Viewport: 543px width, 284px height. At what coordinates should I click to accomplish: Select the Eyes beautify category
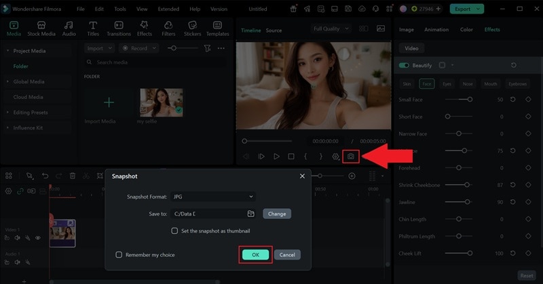pyautogui.click(x=447, y=84)
